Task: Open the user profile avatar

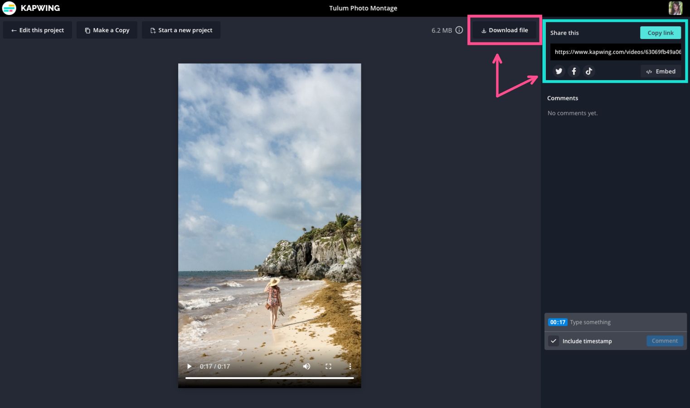Action: pyautogui.click(x=675, y=8)
